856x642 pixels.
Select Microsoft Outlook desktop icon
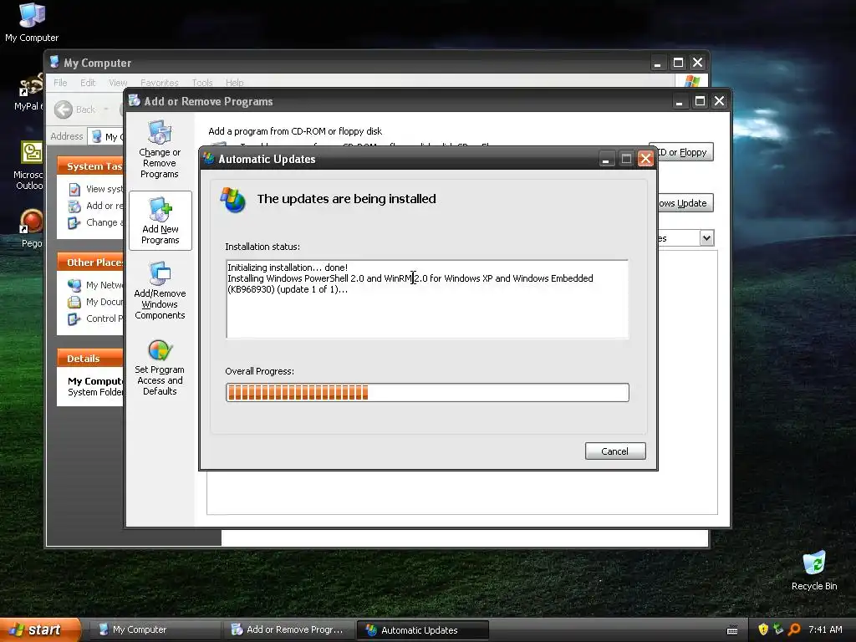(x=29, y=166)
